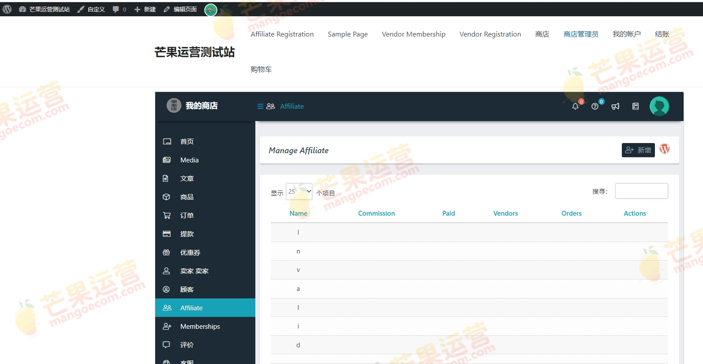Open the WordPress logo menu in admin bar
This screenshot has width=703, height=364.
(7, 9)
